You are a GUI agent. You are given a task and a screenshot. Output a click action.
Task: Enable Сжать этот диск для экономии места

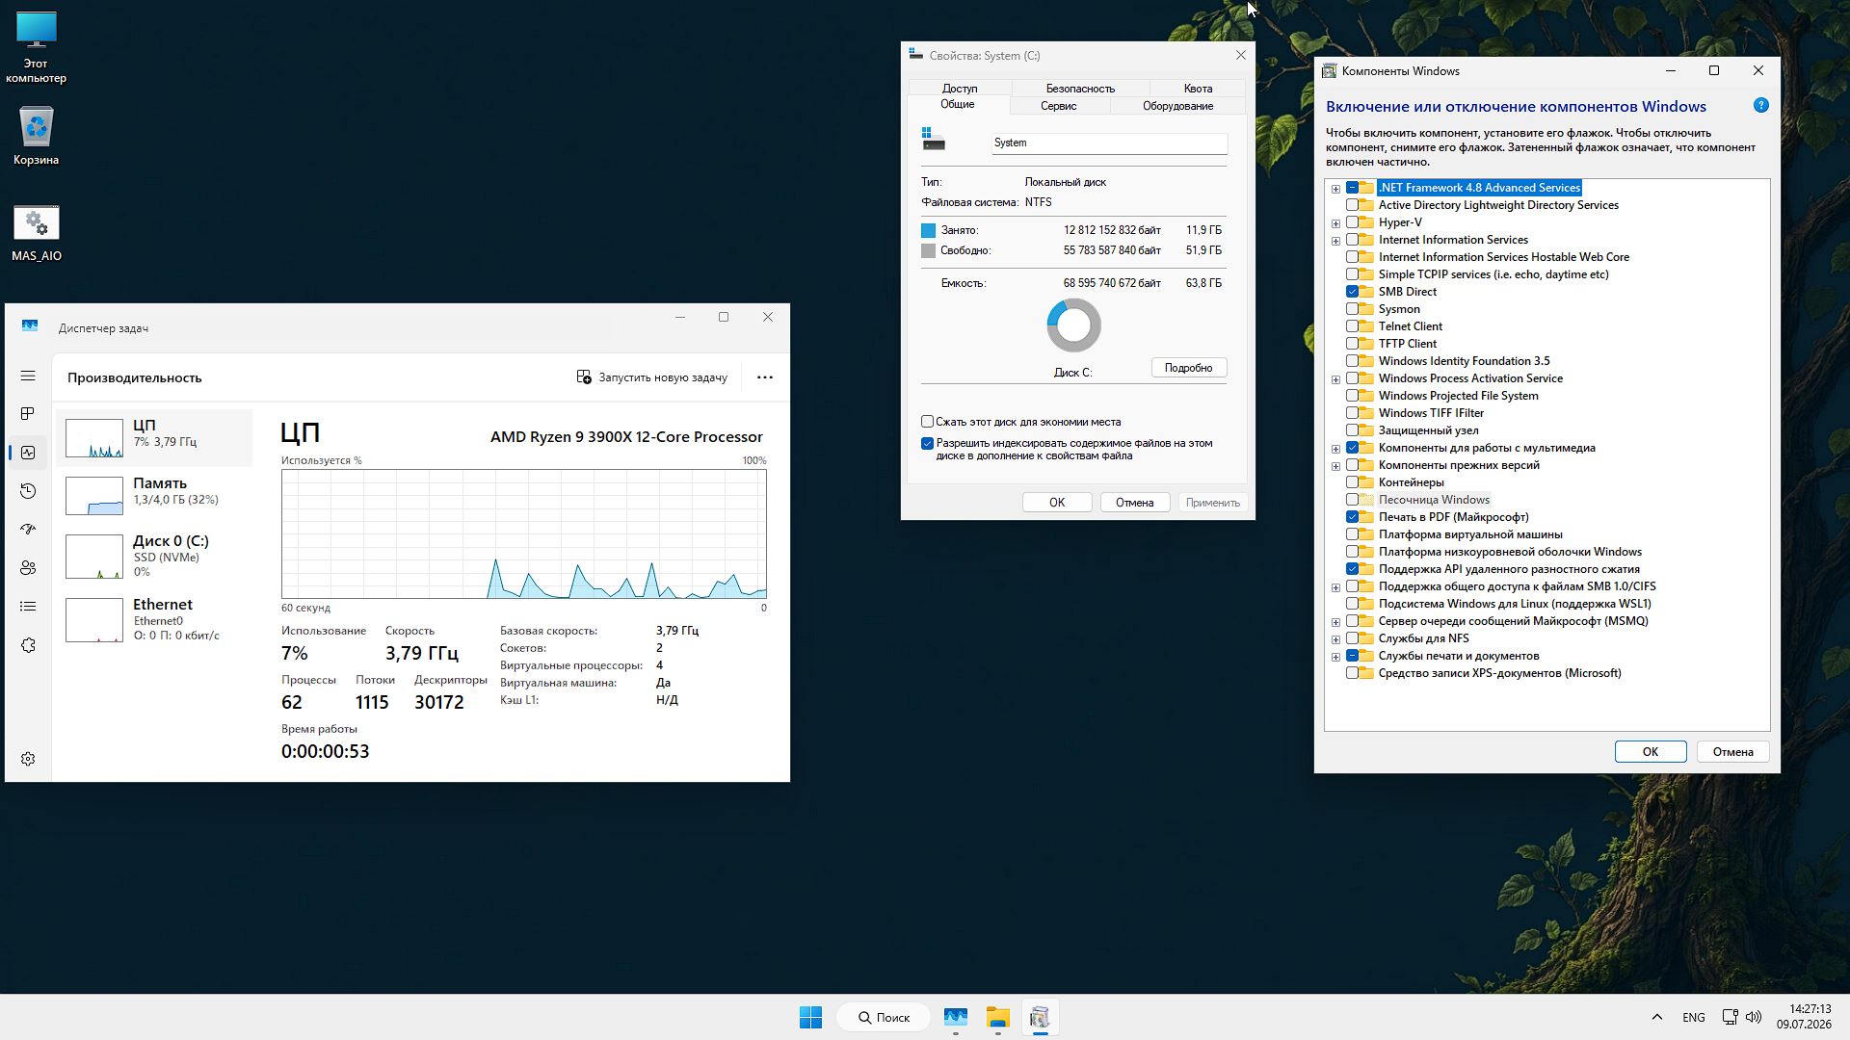927,422
